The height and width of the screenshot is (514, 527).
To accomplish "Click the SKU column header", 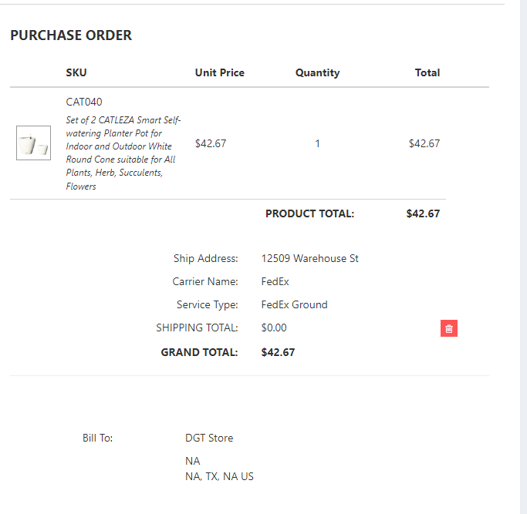I will point(76,72).
